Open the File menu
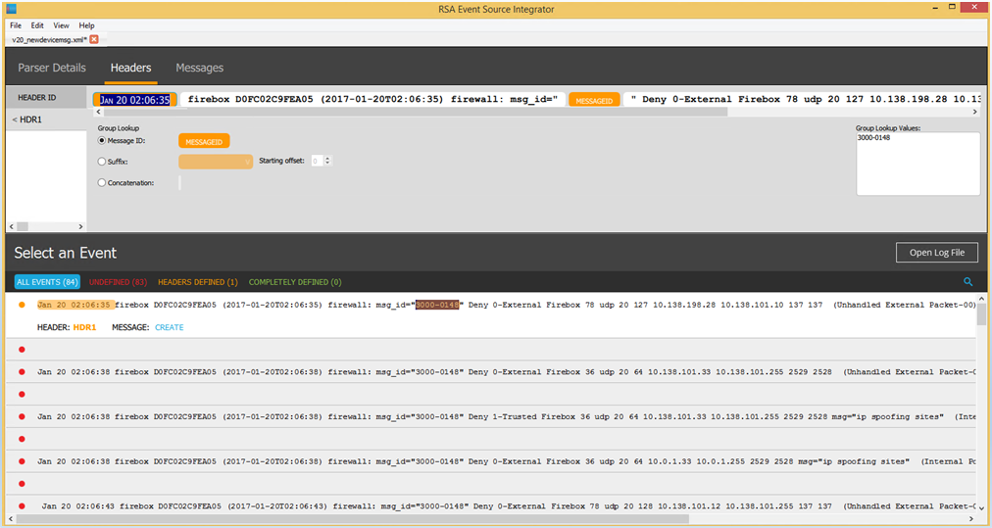The width and height of the screenshot is (992, 528). coord(16,25)
